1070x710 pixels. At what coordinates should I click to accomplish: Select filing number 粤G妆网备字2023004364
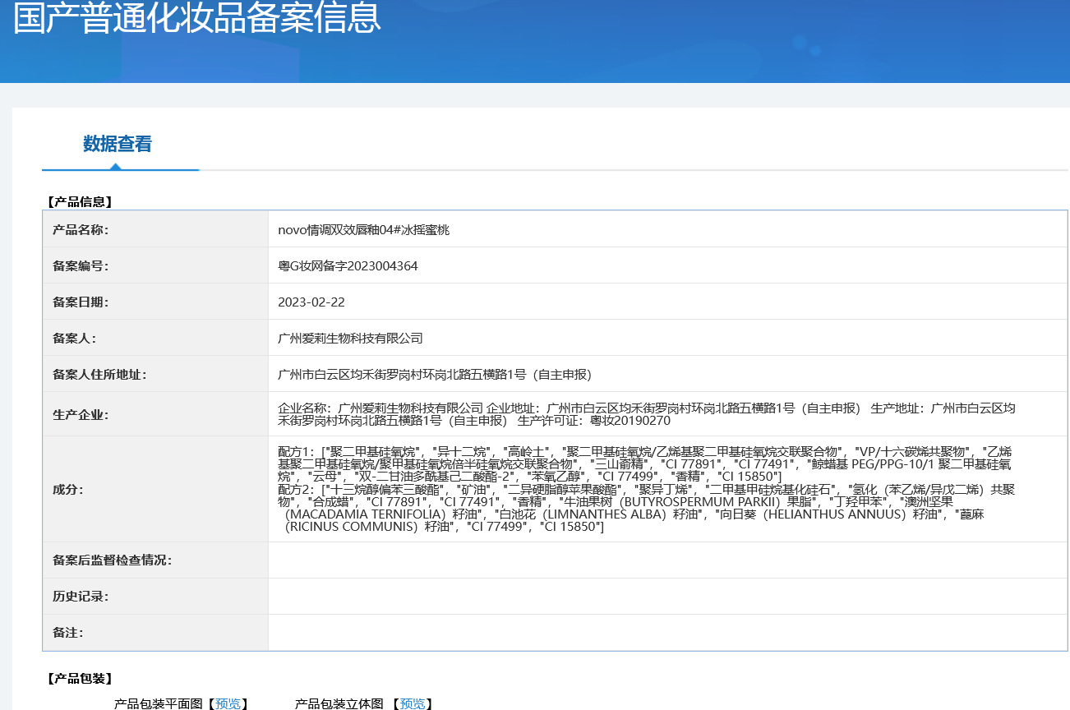pos(348,266)
